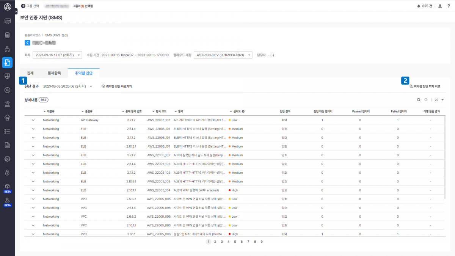Expand the AWS_22005_096 NAT gateway row
The width and height of the screenshot is (455, 256).
coord(33,234)
